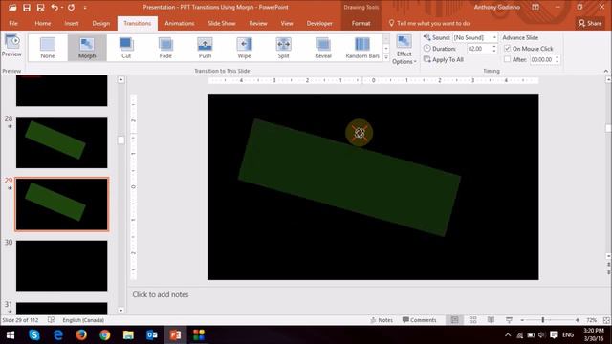Redo the last action
This screenshot has height=344, width=612.
coord(71,8)
